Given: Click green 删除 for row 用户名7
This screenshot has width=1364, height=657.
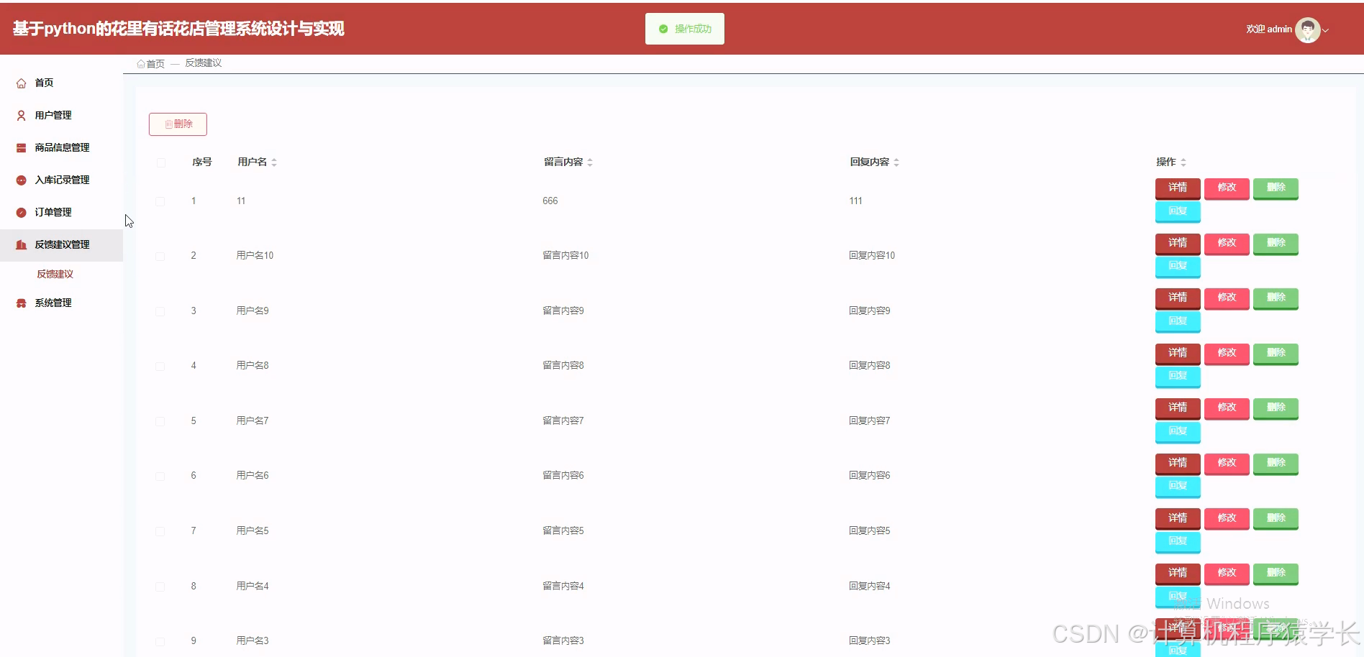Looking at the screenshot, I should [x=1276, y=408].
